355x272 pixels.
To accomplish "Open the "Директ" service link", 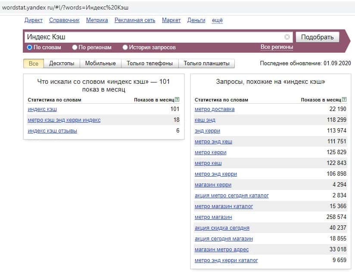I will click(x=34, y=20).
